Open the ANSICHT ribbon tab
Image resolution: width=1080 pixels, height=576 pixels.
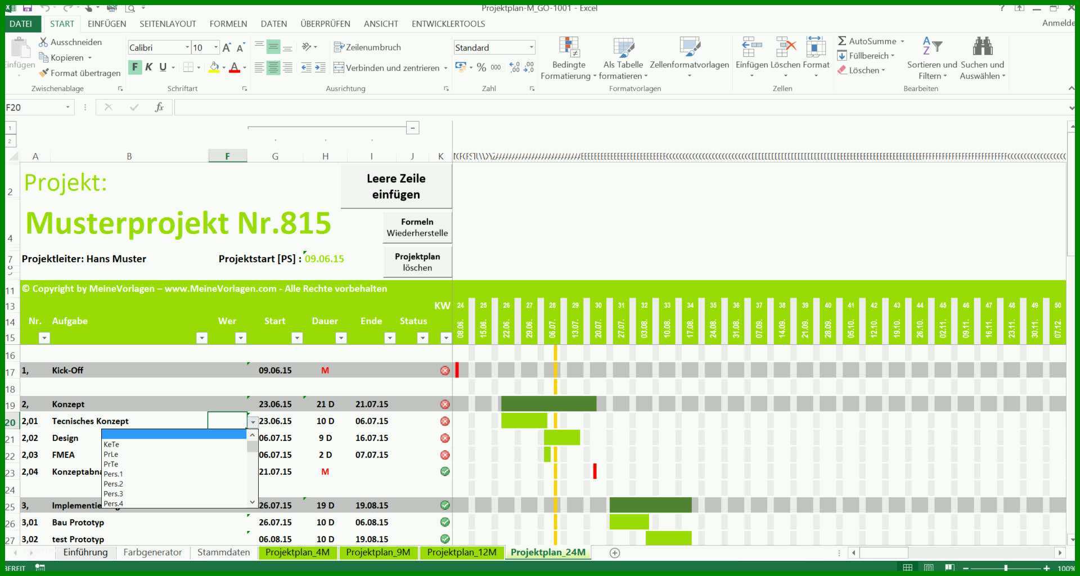coord(381,24)
